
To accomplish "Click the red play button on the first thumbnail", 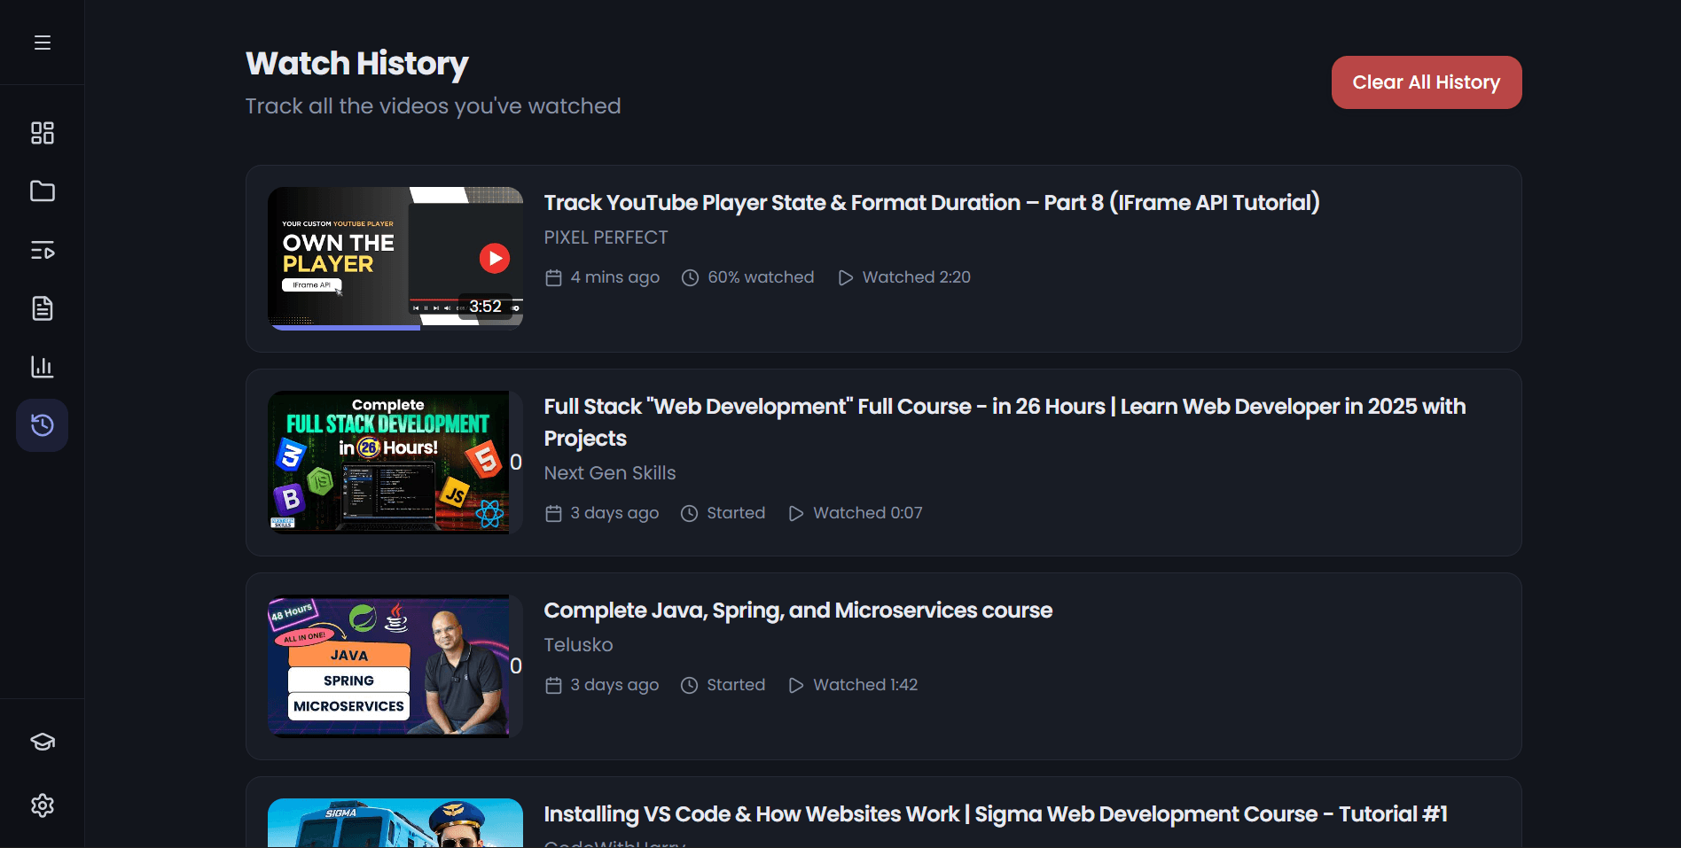I will [x=496, y=258].
